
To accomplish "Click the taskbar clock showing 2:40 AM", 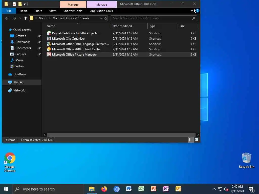I will (237, 189).
